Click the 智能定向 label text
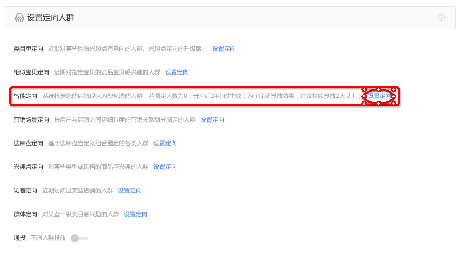Screen dimensions: 461x253 click(26, 96)
